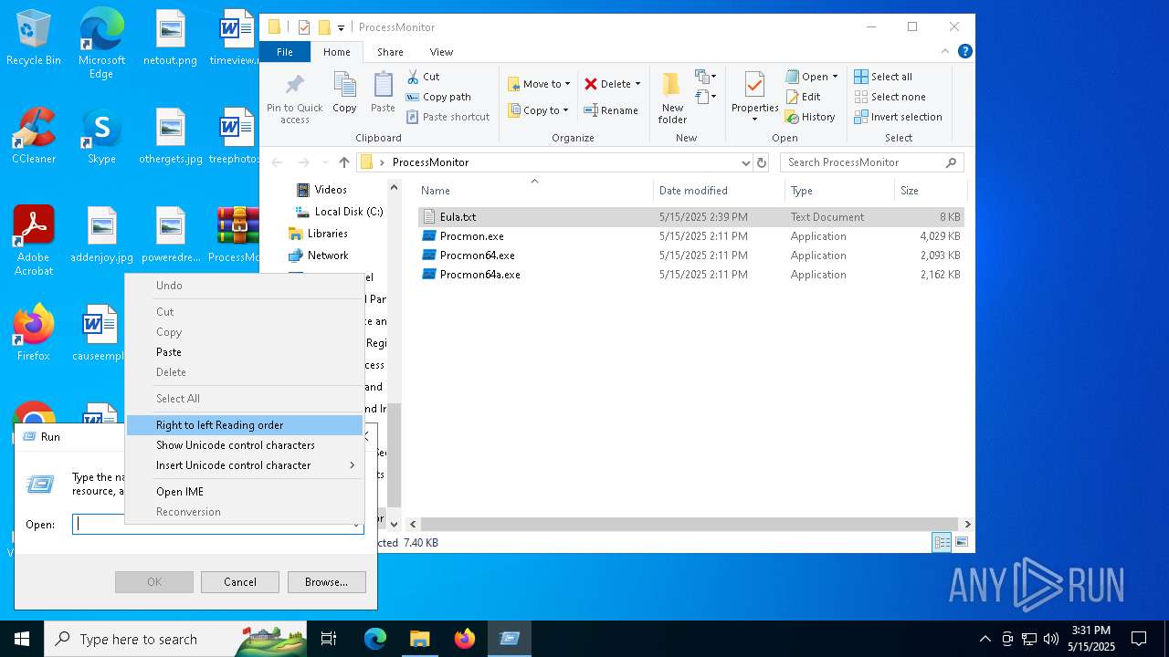Sort by Type column header
The height and width of the screenshot is (657, 1169).
tap(839, 191)
